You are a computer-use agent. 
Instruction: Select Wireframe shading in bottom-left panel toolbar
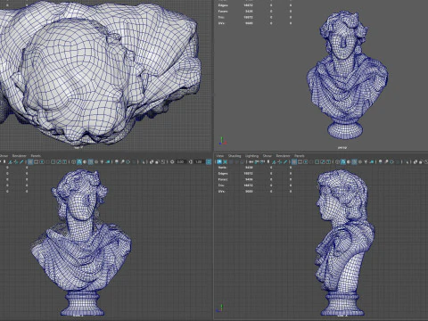[73, 162]
